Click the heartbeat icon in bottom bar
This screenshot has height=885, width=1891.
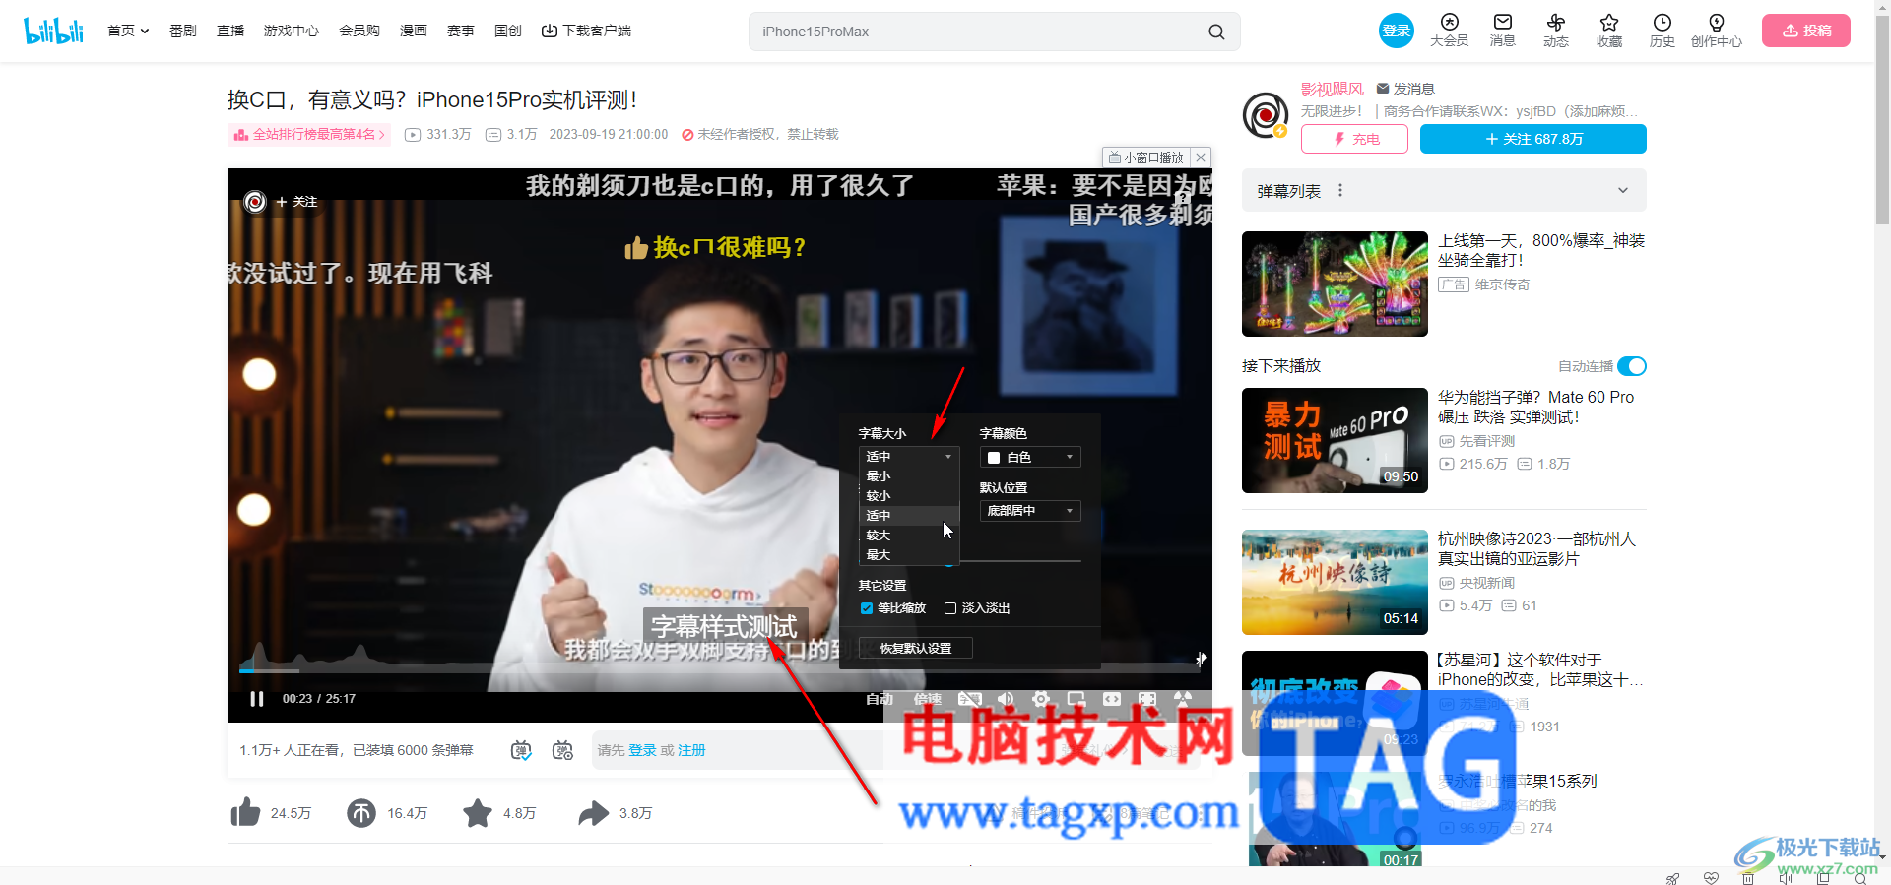coord(1711,878)
